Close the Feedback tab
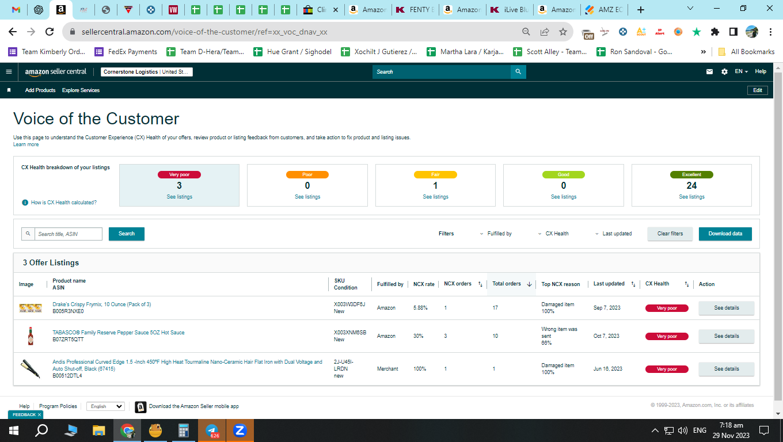The width and height of the screenshot is (783, 442). pos(39,414)
